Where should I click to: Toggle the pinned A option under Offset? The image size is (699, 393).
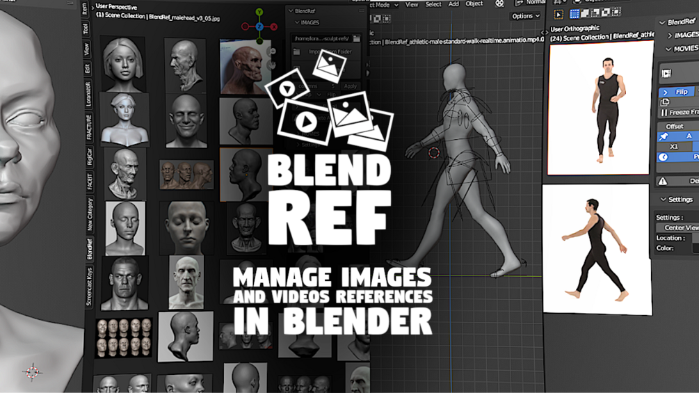[x=677, y=136]
